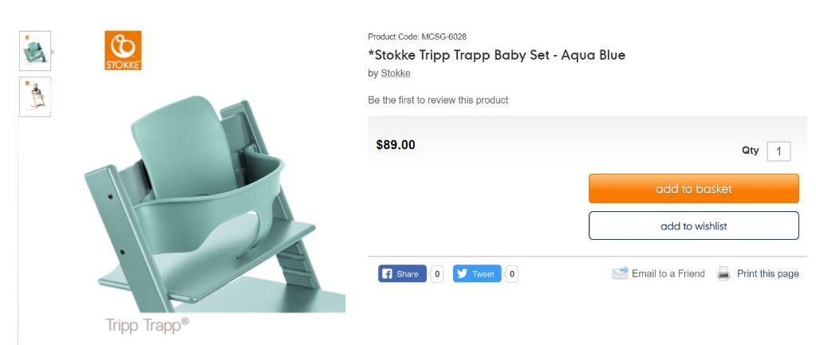The image size is (816, 345).
Task: Click the envelope email icon
Action: [x=620, y=273]
